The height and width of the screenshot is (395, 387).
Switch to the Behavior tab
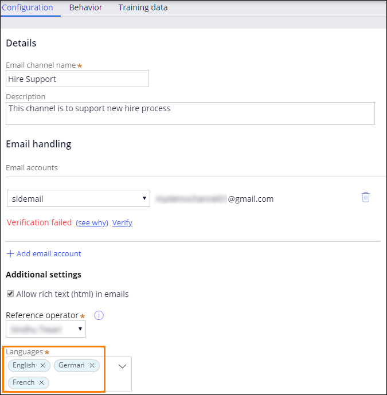(x=85, y=8)
